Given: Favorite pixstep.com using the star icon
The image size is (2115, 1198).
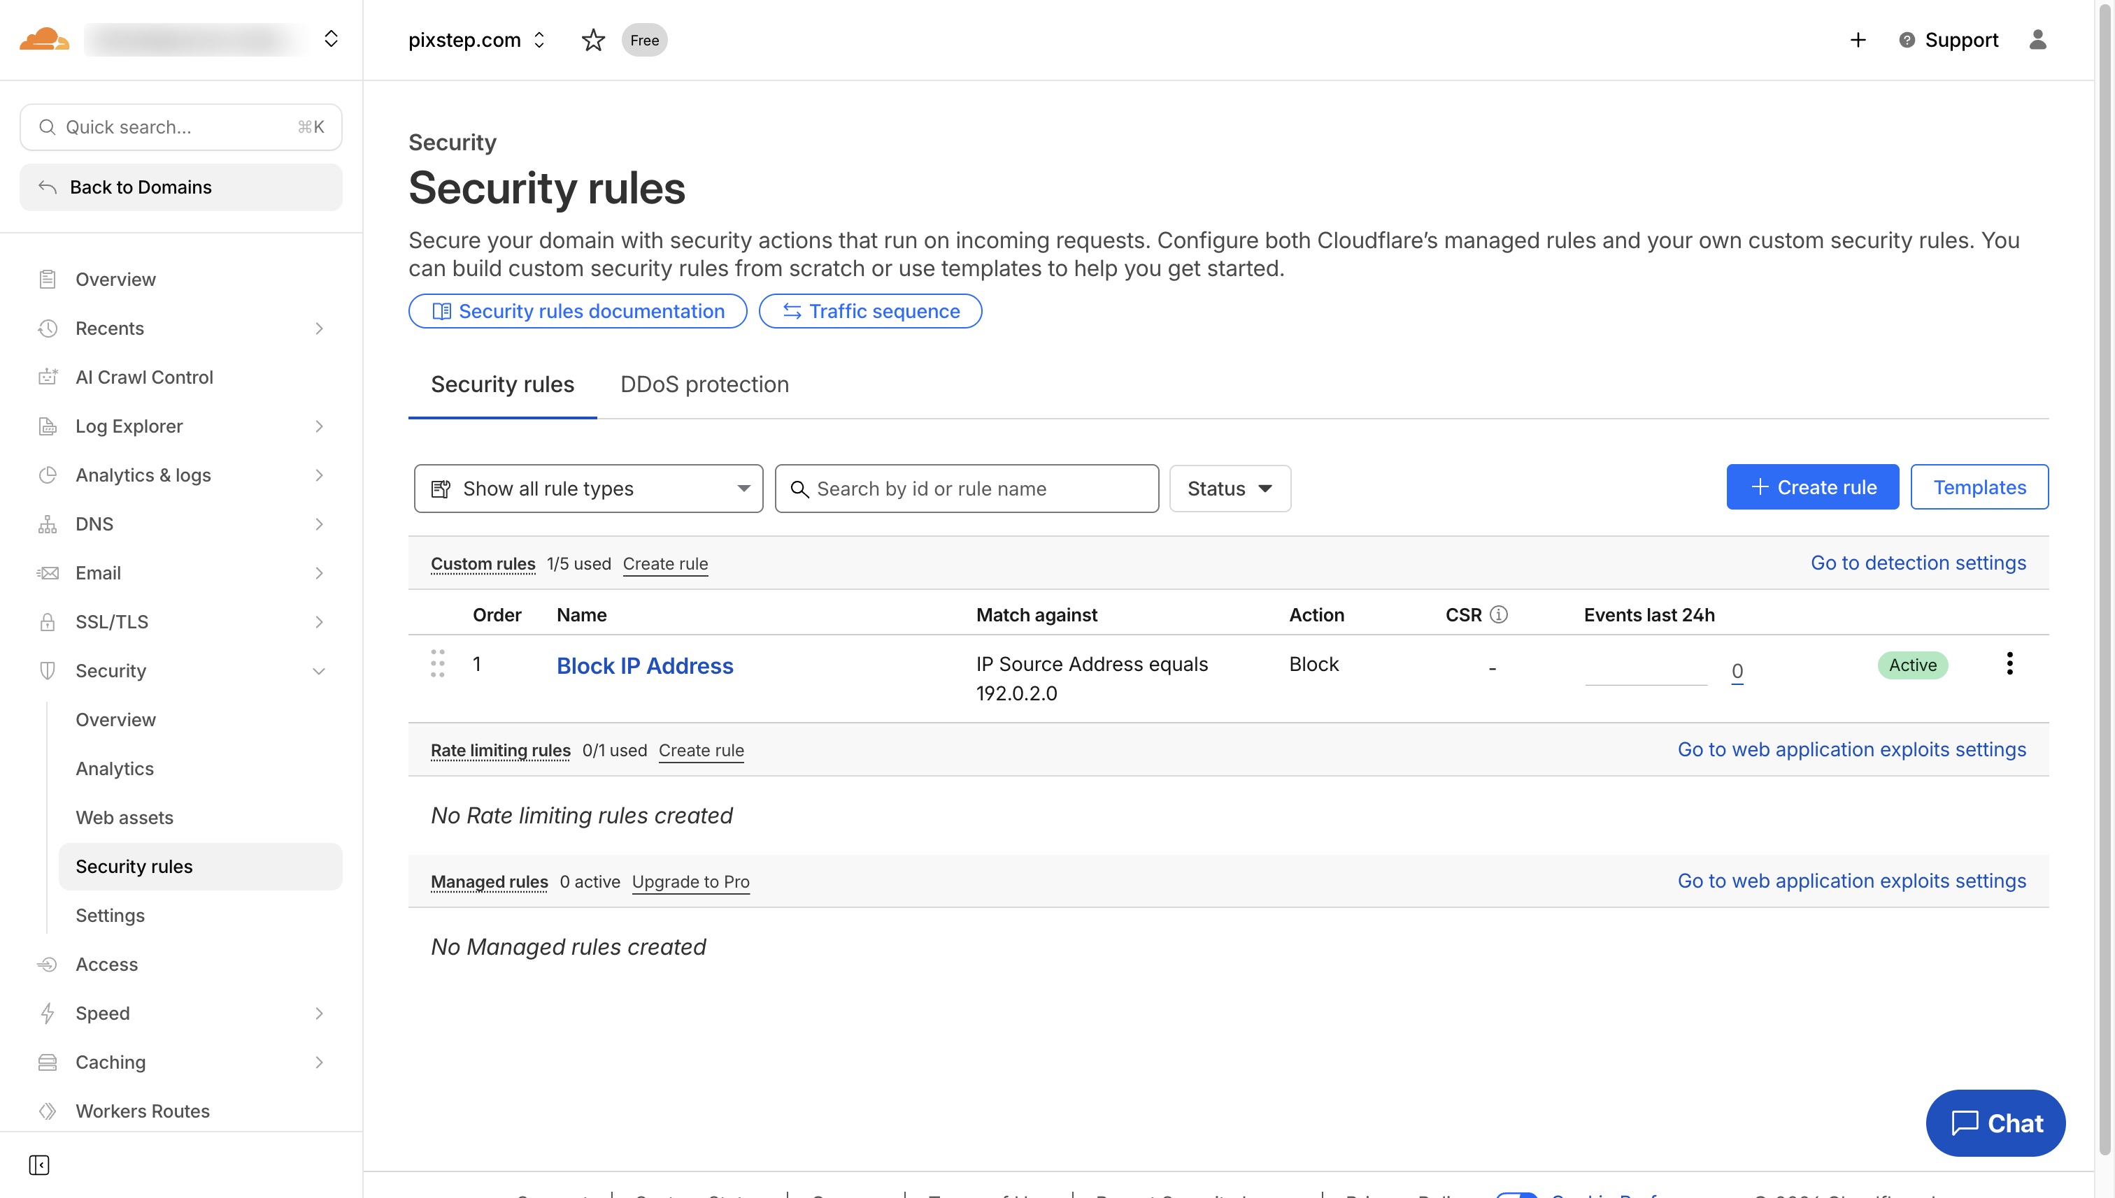Looking at the screenshot, I should [x=593, y=40].
